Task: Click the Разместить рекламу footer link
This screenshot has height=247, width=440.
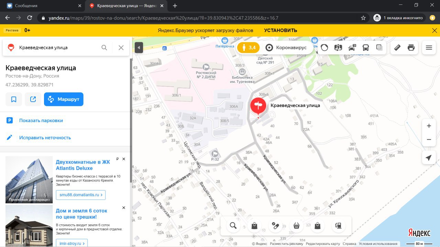Action: (287, 244)
